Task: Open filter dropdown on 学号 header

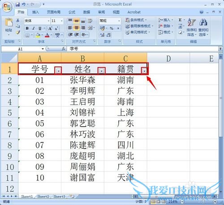Action: point(58,71)
